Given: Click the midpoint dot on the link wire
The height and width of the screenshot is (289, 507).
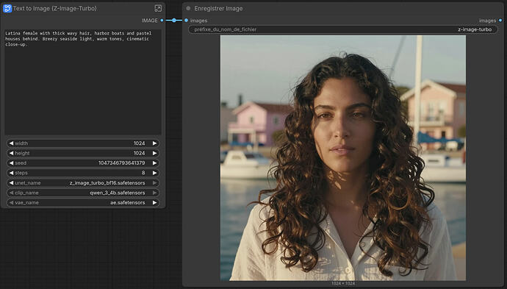Looking at the screenshot, I should pos(174,21).
